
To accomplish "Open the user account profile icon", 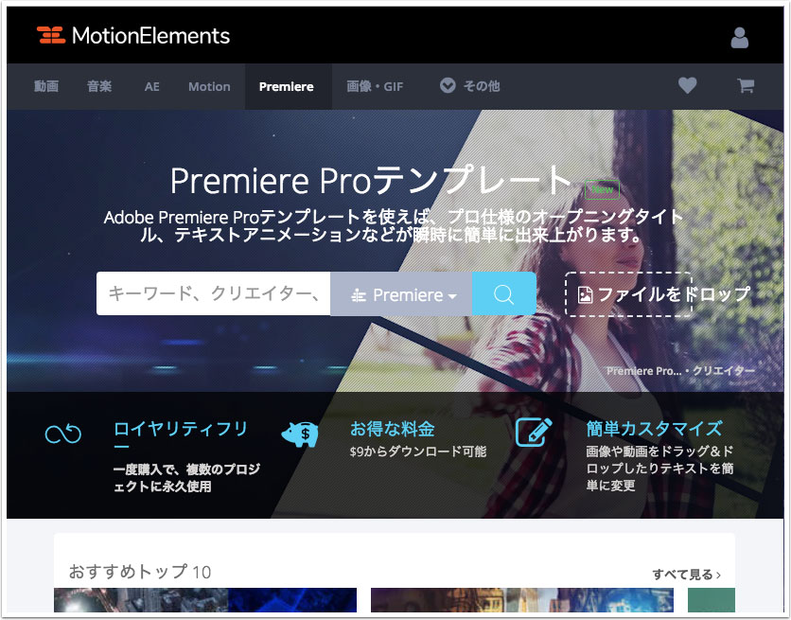I will coord(739,38).
